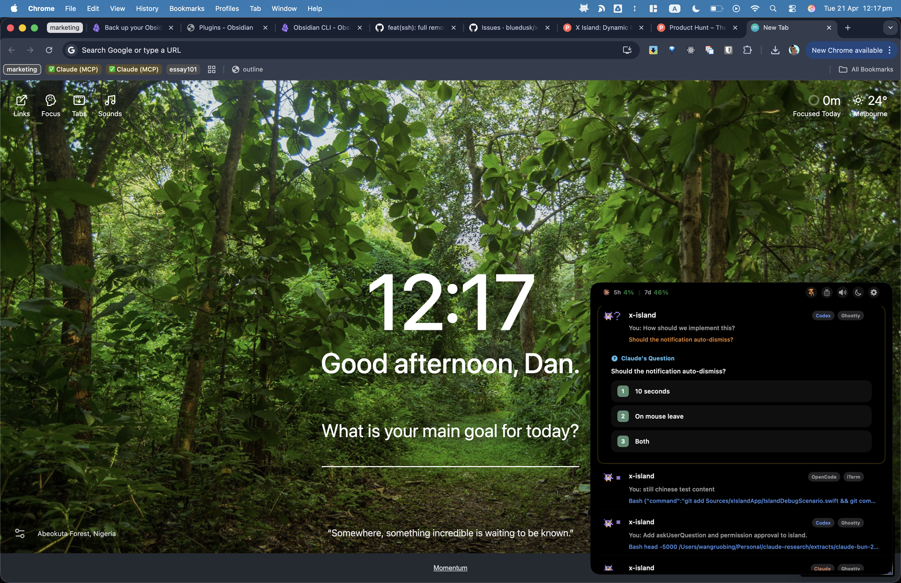
Task: Open the Momentum Links panel
Action: point(21,105)
